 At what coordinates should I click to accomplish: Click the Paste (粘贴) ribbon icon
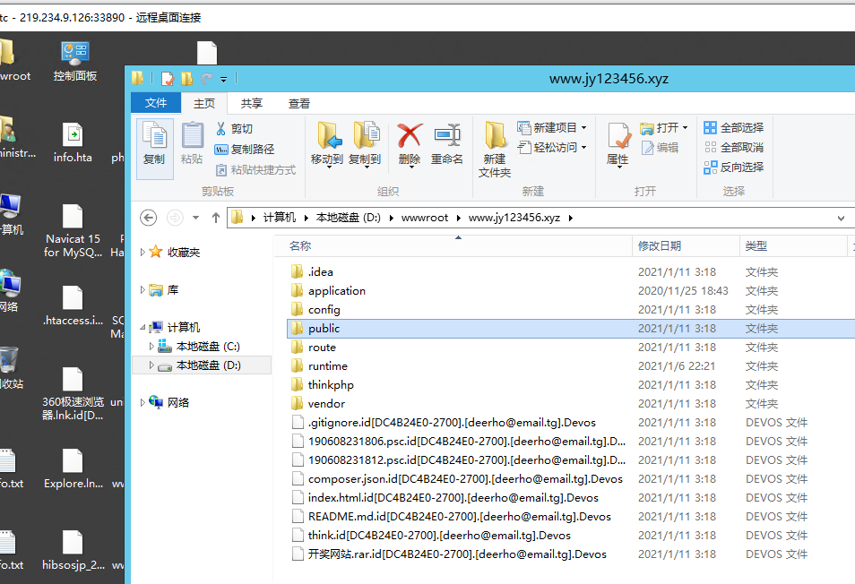coord(192,136)
